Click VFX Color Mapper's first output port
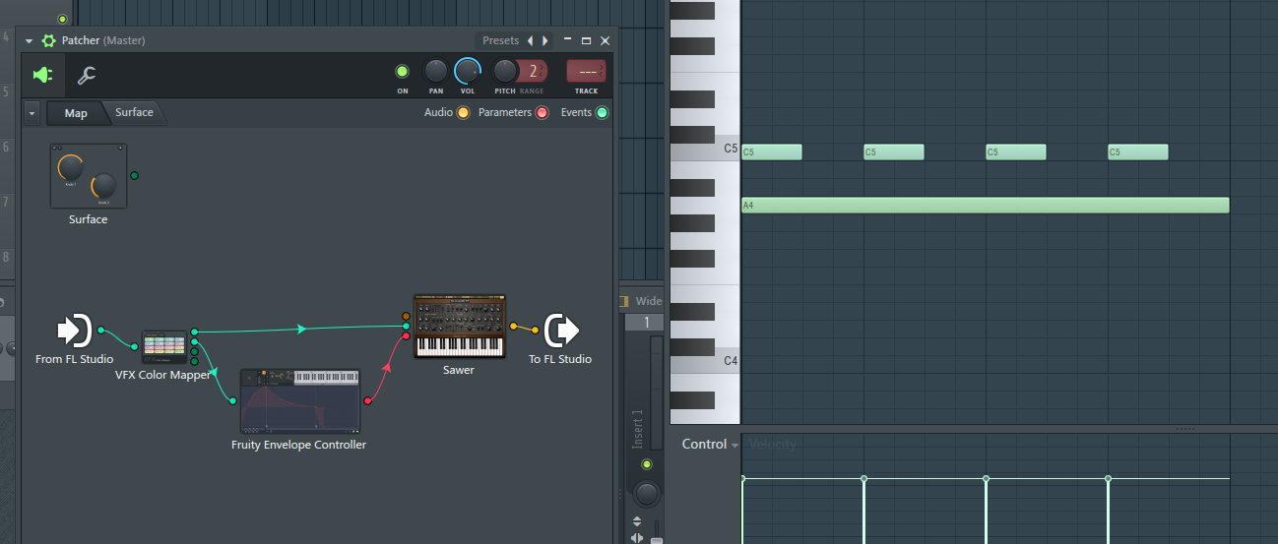Image resolution: width=1278 pixels, height=544 pixels. [194, 332]
